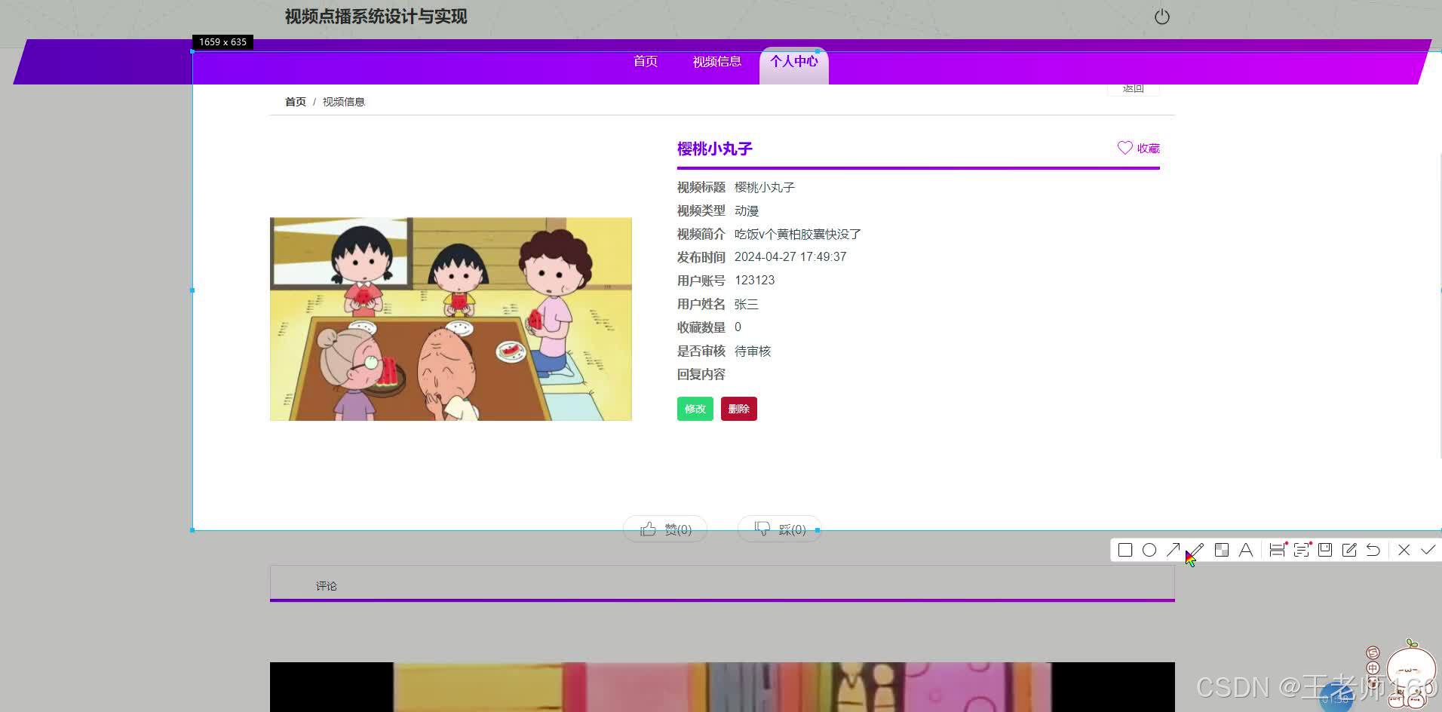Select the pencil drawing tool
This screenshot has width=1442, height=712.
pos(1197,550)
